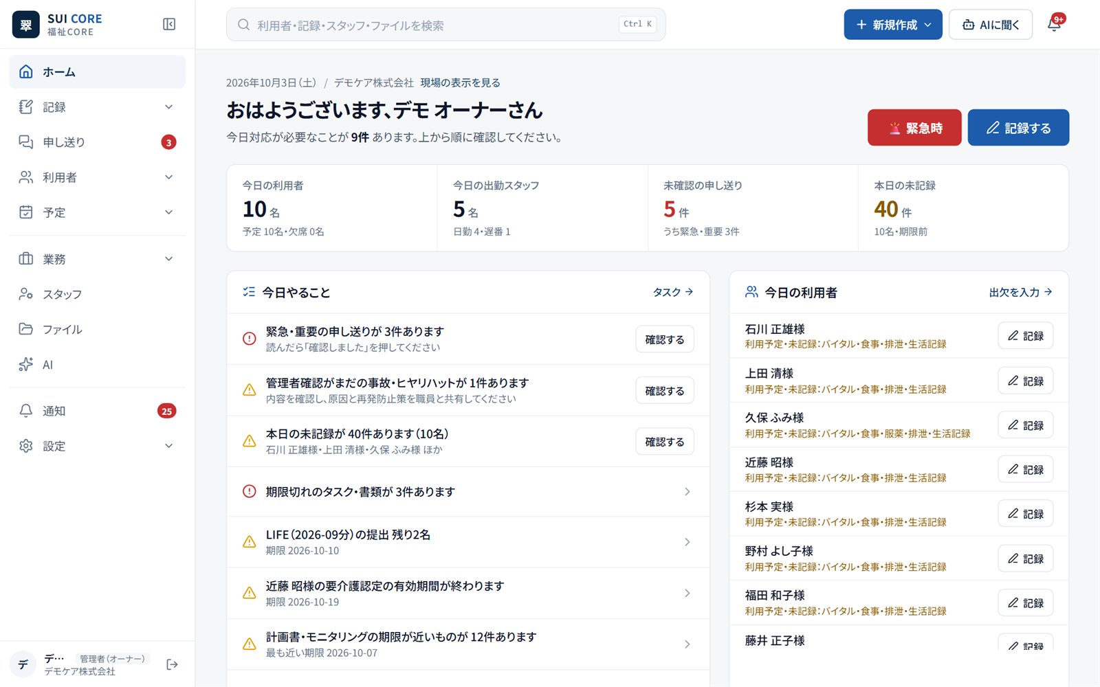Click the warning icon on LIFE(2026-09分) row
This screenshot has height=687, width=1100.
(x=250, y=542)
